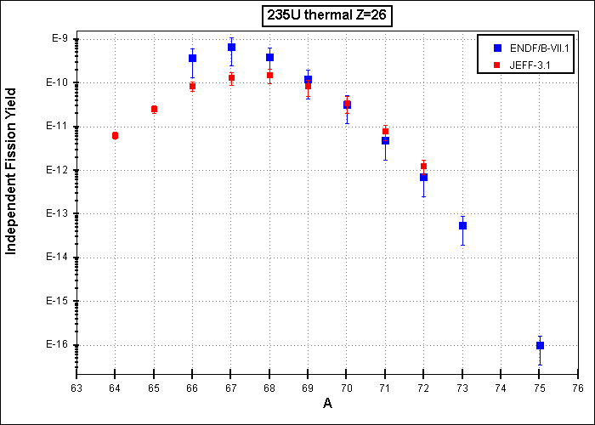Click the red JEFF-3.1 legend swatch
The width and height of the screenshot is (595, 425).
click(x=498, y=65)
